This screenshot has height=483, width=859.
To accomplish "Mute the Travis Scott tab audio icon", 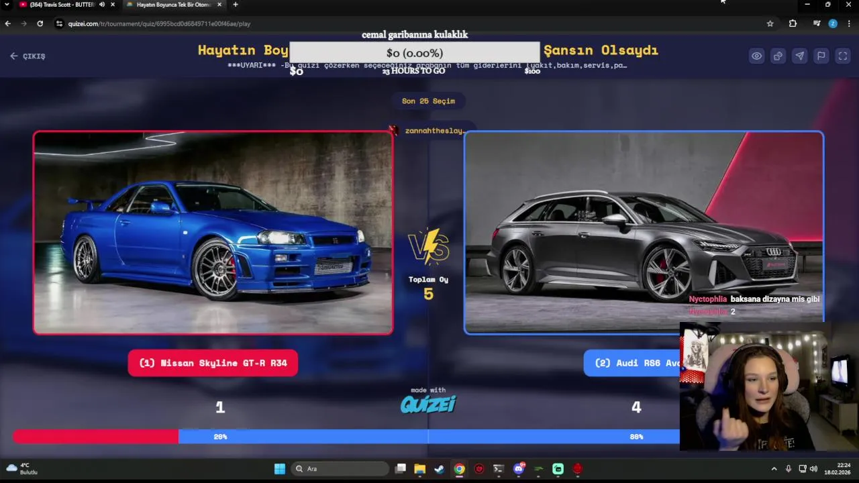I will pos(102,5).
